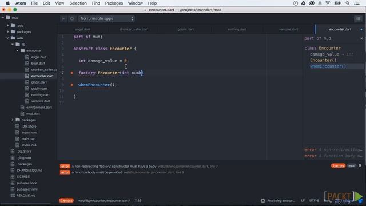This screenshot has height=206, width=366.
Task: Open mud.dart in the tree
Action: click(33, 114)
